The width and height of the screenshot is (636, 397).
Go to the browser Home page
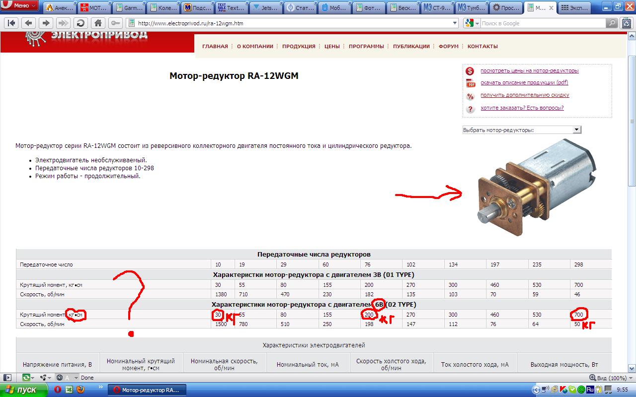pos(98,23)
